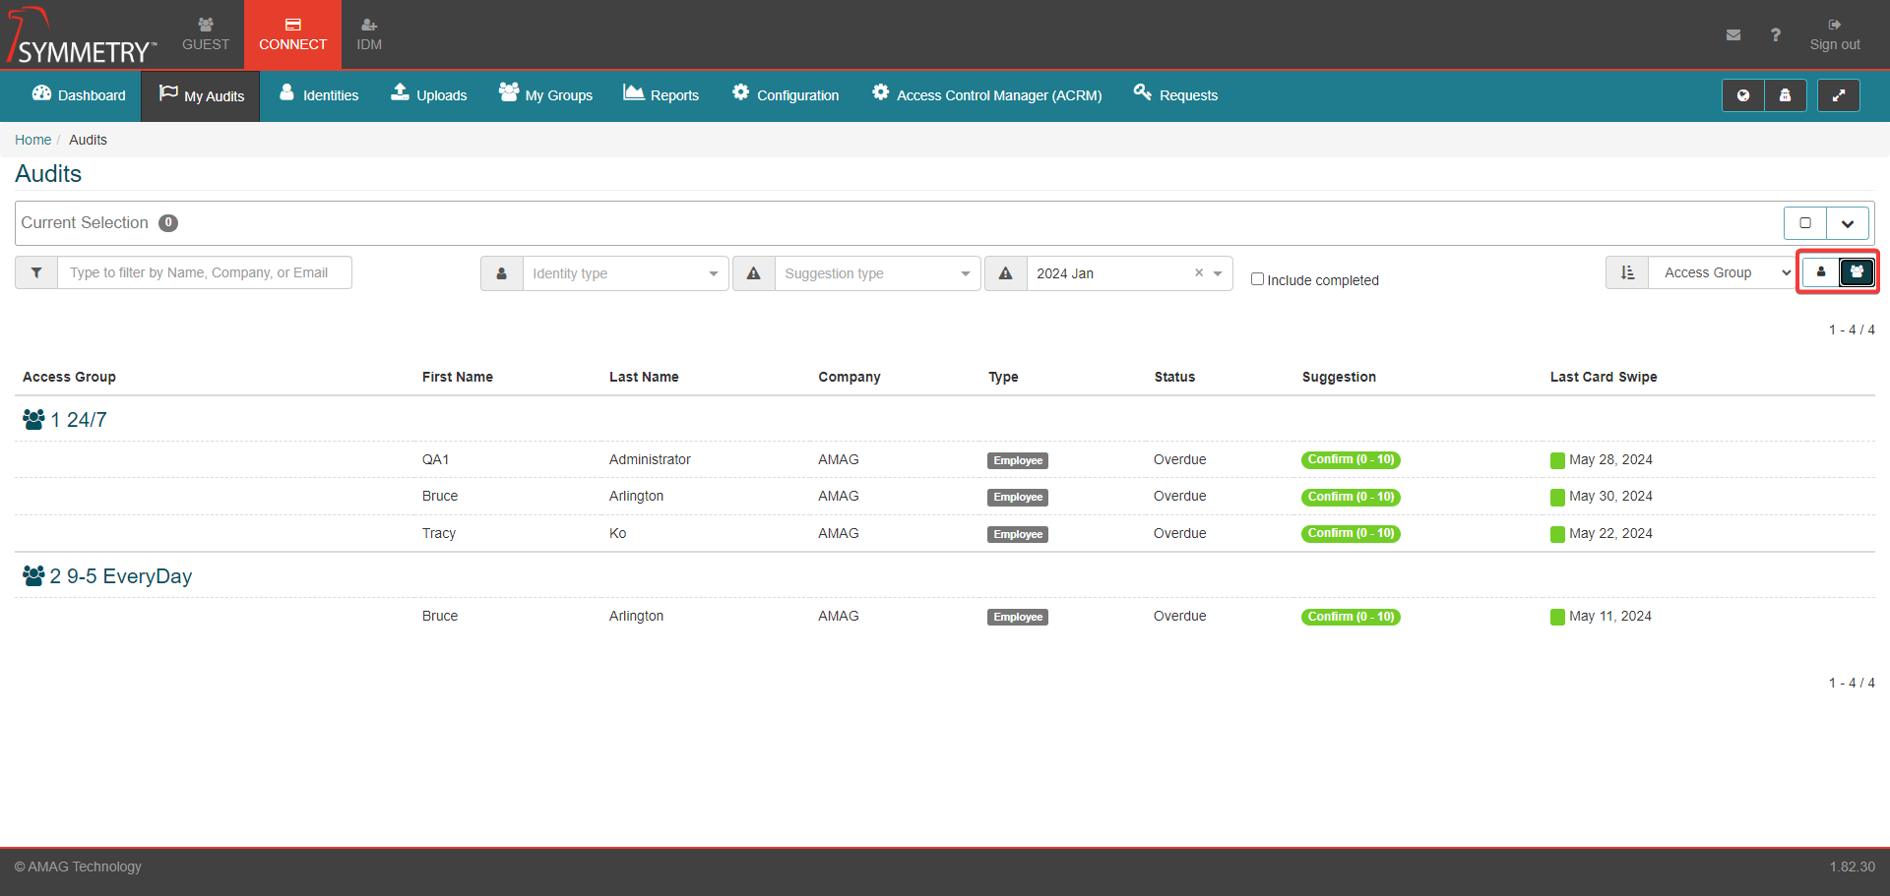This screenshot has height=896, width=1890.
Task: Click the Last Name column header
Action: pos(644,377)
